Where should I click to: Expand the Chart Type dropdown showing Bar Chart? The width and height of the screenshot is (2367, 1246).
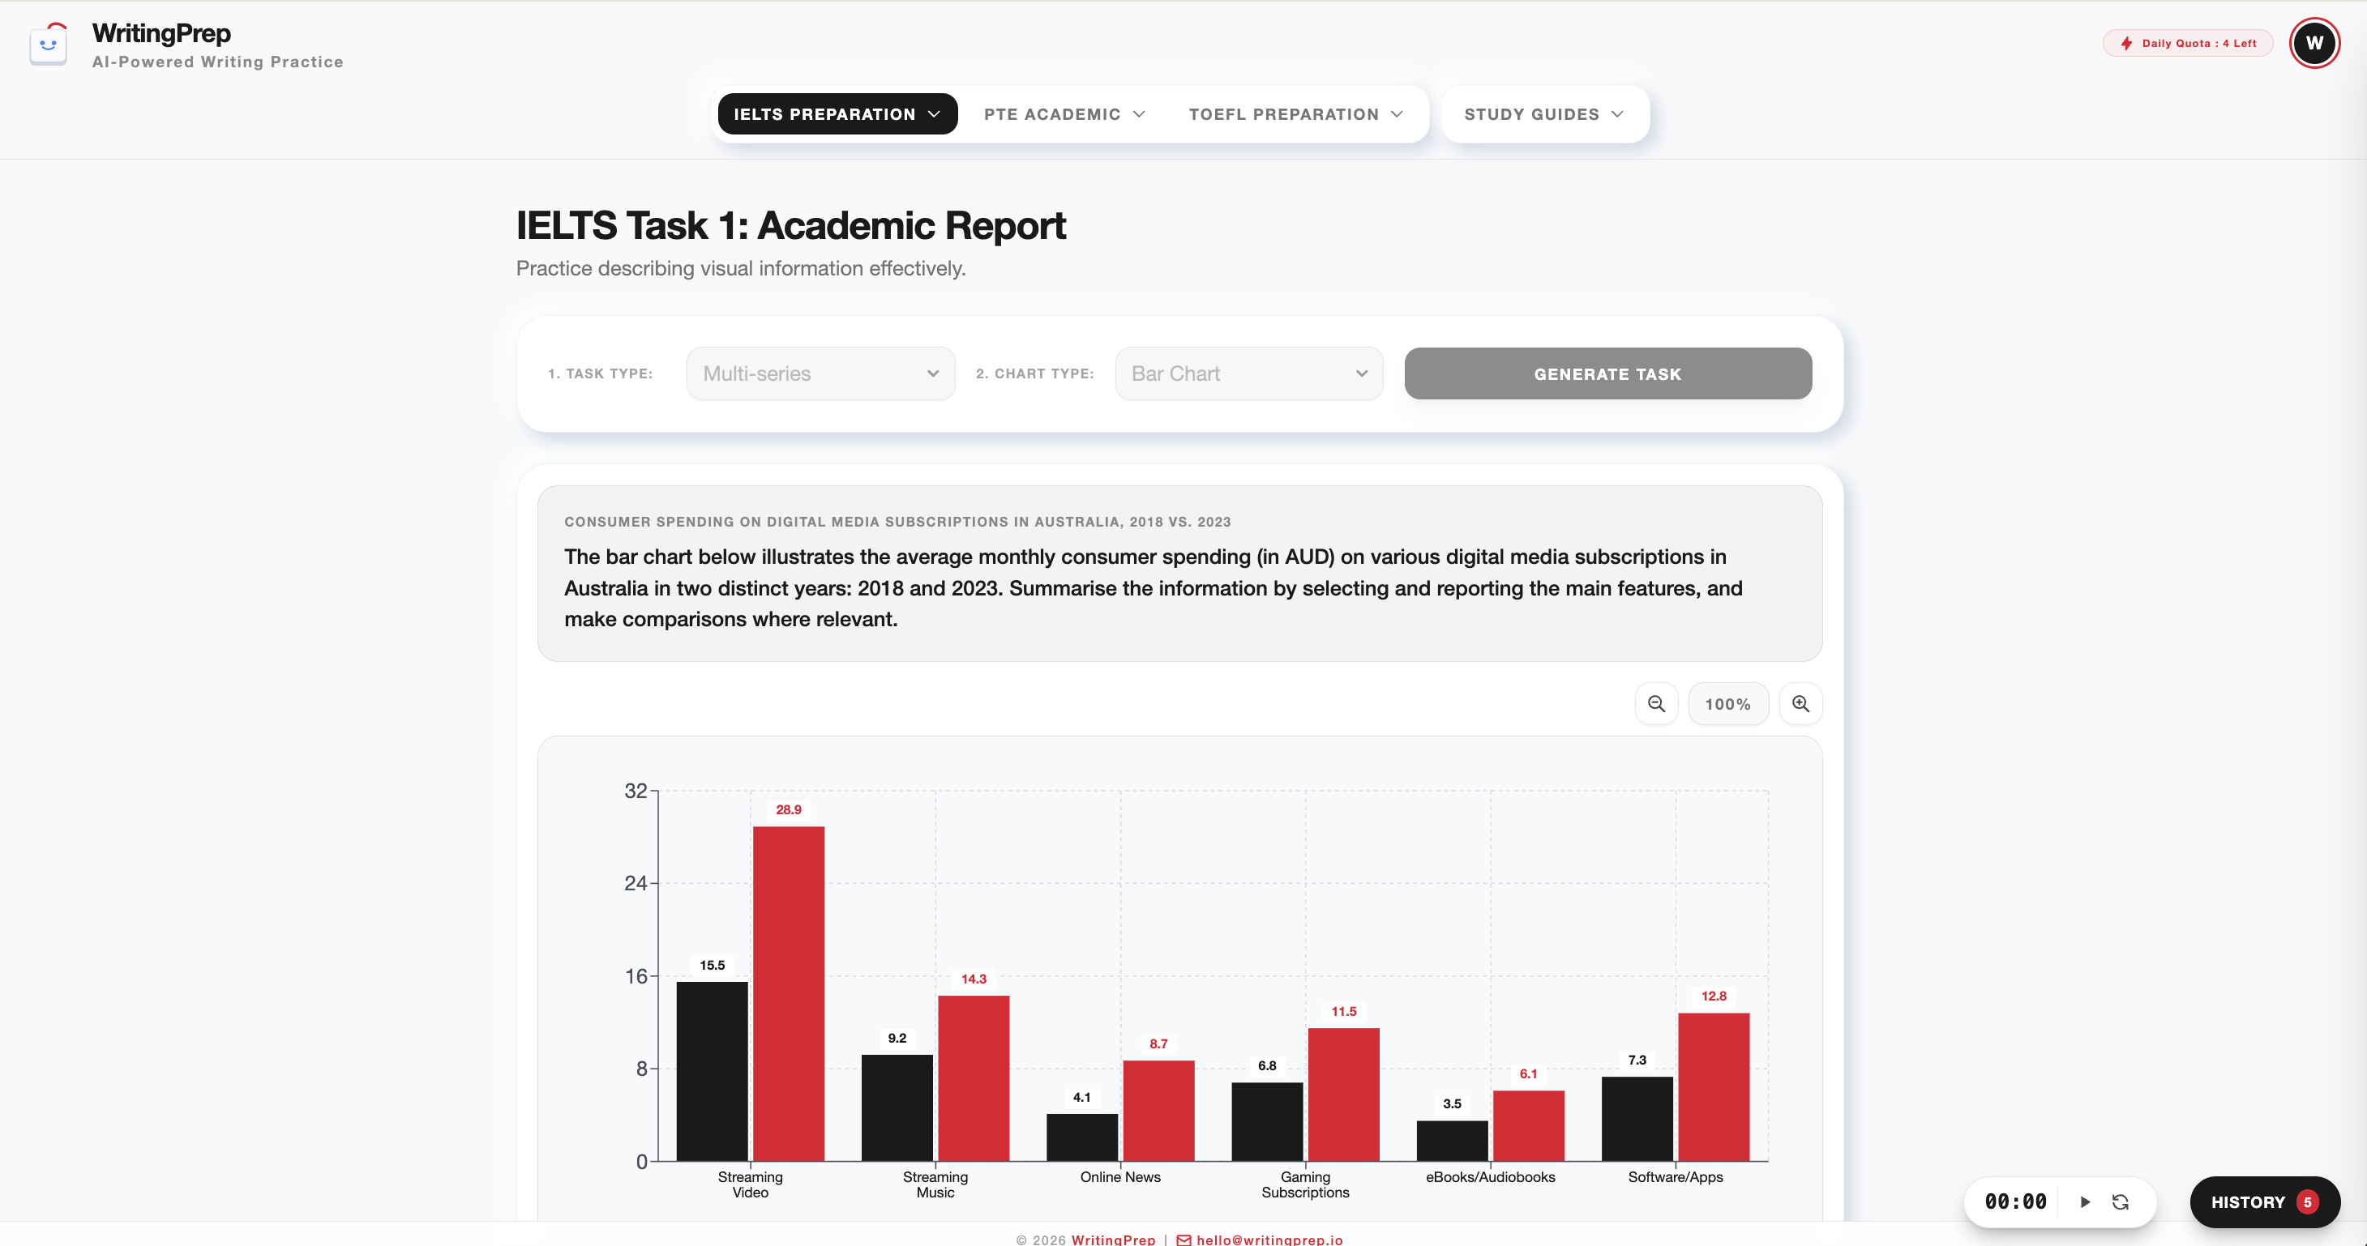click(1248, 373)
